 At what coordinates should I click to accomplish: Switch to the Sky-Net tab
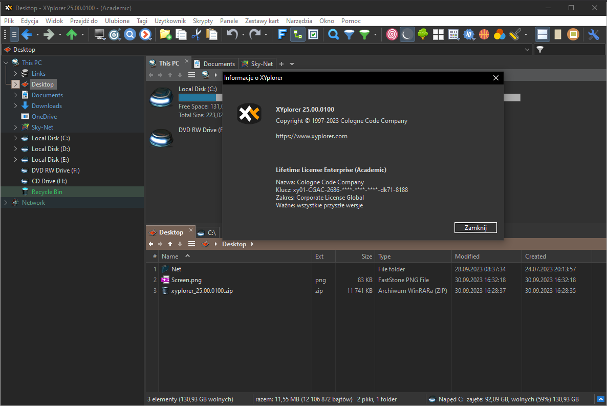257,64
